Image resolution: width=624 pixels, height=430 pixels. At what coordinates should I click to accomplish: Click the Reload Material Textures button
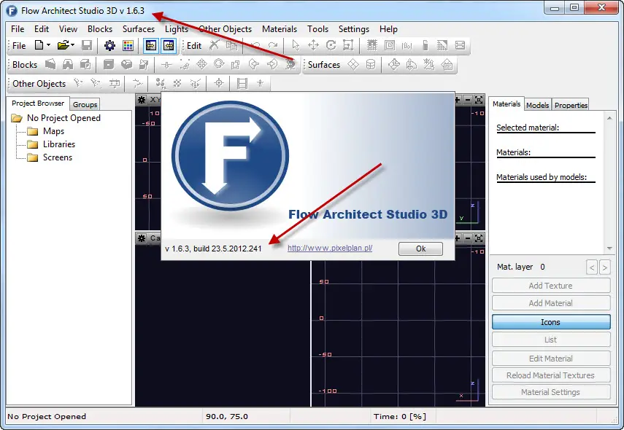coord(551,375)
